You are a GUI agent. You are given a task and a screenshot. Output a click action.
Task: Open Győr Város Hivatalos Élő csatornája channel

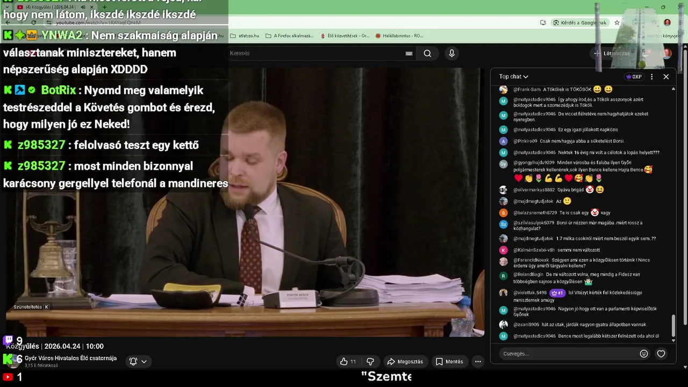[x=70, y=359]
